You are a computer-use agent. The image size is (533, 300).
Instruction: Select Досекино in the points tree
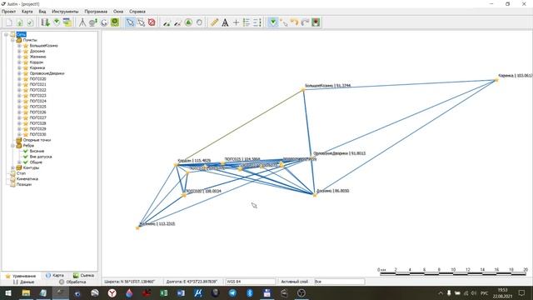(x=37, y=51)
